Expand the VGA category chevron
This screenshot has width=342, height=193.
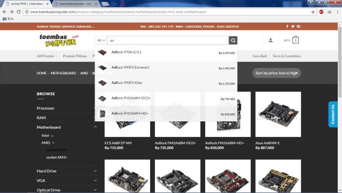[95, 181]
